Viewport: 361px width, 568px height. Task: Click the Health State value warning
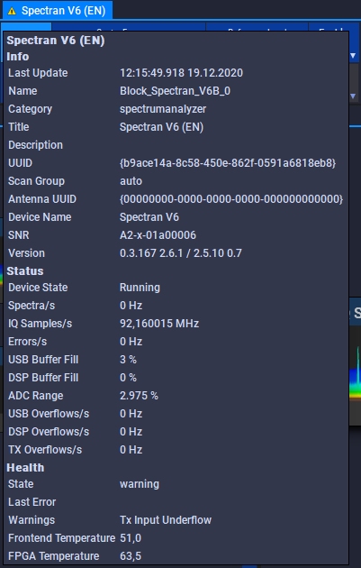[140, 484]
